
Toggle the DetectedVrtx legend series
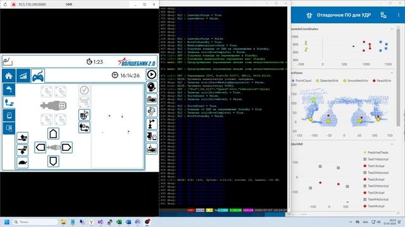[327, 81]
